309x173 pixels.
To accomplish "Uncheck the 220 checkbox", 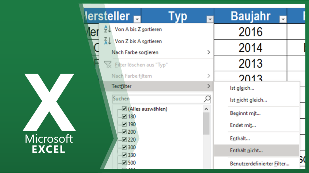I will [124, 139].
